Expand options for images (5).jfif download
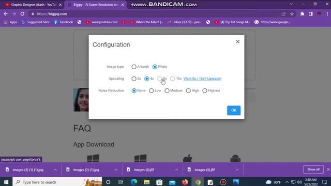Screen dimensions: 331x186 point(237,170)
